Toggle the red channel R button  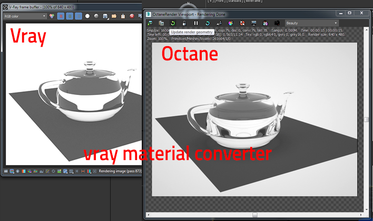61,16
